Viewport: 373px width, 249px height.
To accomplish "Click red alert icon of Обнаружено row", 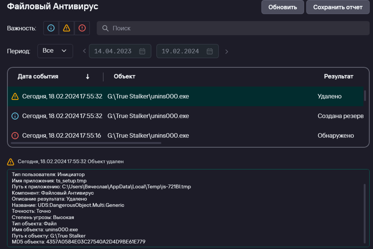I will [x=15, y=136].
